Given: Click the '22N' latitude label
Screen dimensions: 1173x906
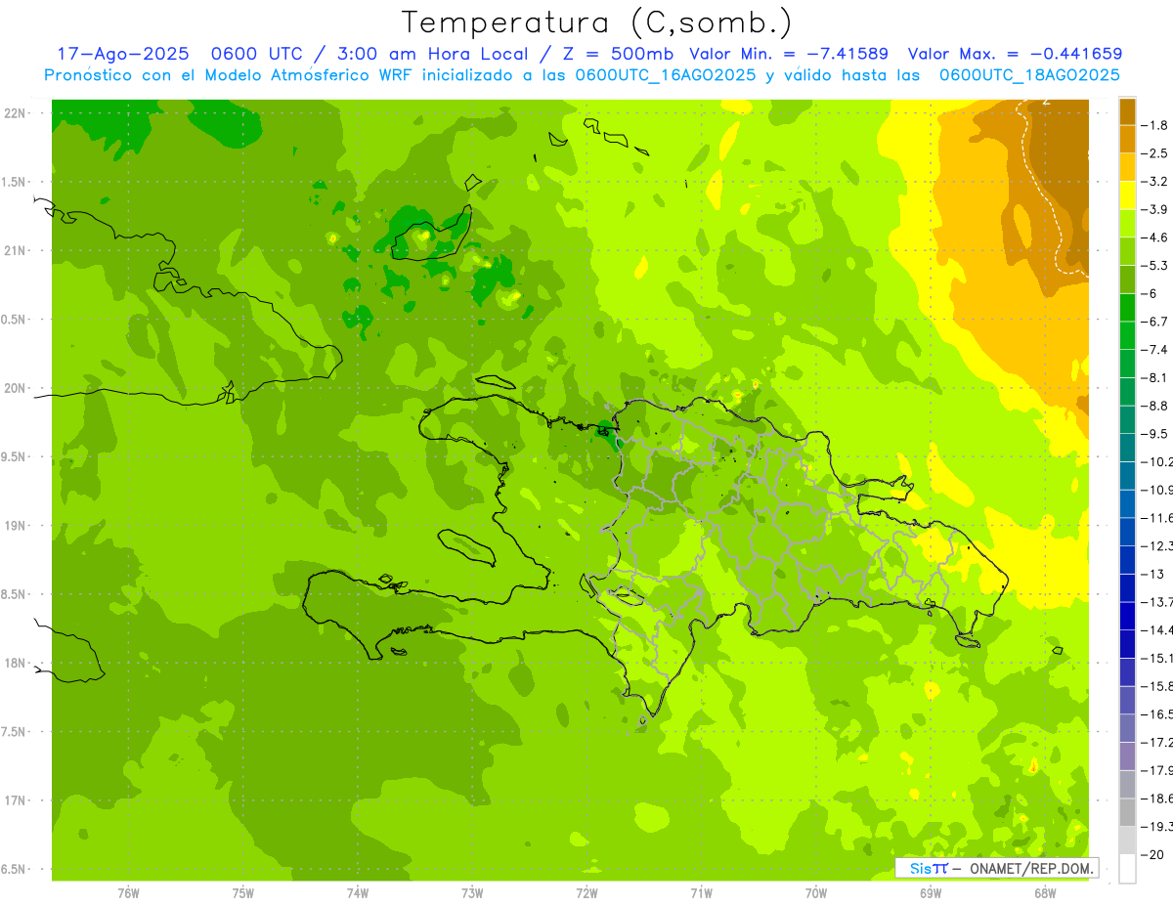Looking at the screenshot, I should pos(14,113).
